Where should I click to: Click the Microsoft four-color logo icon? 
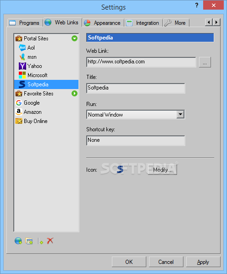[x=22, y=75]
